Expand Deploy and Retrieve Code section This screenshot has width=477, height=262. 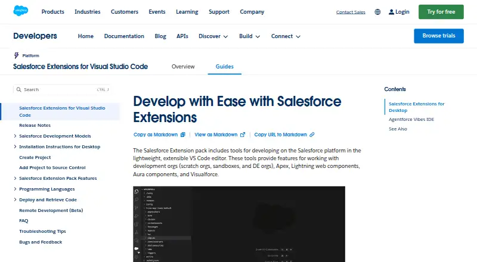coord(15,199)
